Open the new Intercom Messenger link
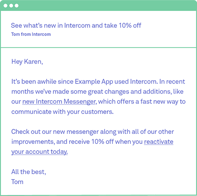 click(x=59, y=102)
